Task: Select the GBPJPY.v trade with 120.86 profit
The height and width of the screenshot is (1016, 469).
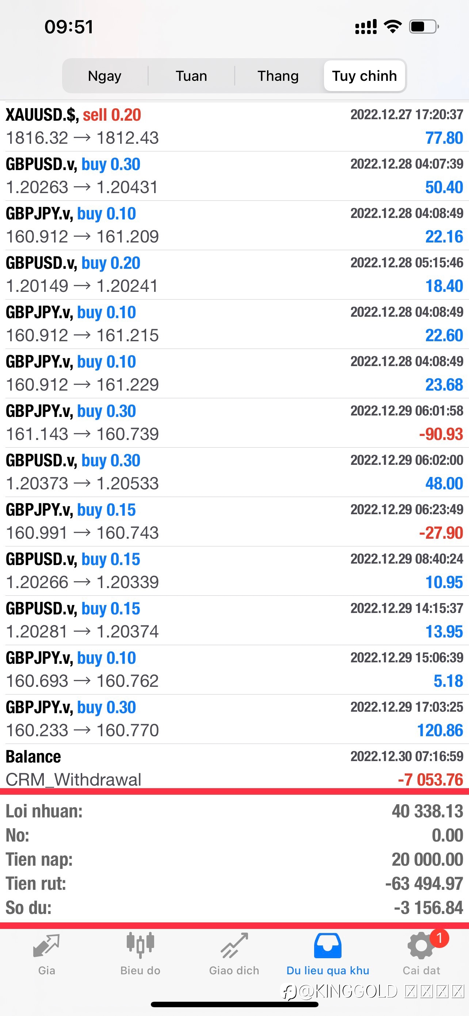Action: 234,719
